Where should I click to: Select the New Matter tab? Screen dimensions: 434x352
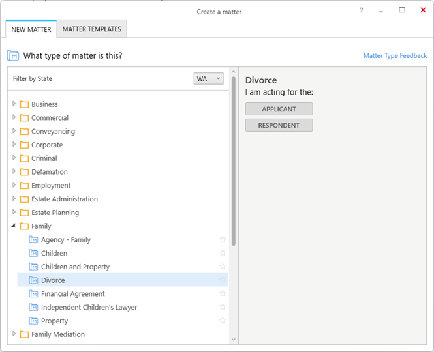pyautogui.click(x=31, y=29)
